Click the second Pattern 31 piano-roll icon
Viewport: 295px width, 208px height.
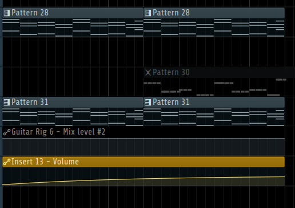[148, 103]
